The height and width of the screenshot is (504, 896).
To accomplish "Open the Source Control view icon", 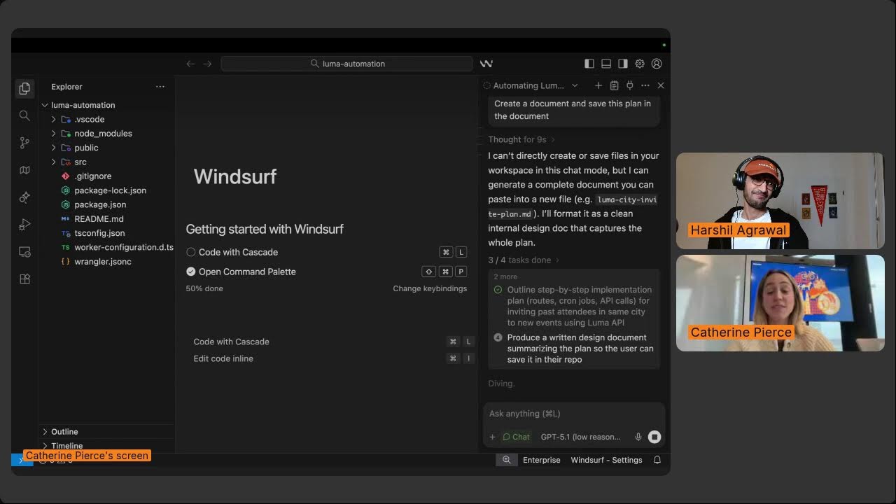I will [x=24, y=143].
